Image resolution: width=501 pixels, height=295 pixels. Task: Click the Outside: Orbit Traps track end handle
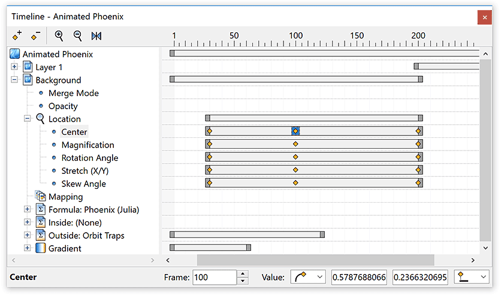pos(322,234)
